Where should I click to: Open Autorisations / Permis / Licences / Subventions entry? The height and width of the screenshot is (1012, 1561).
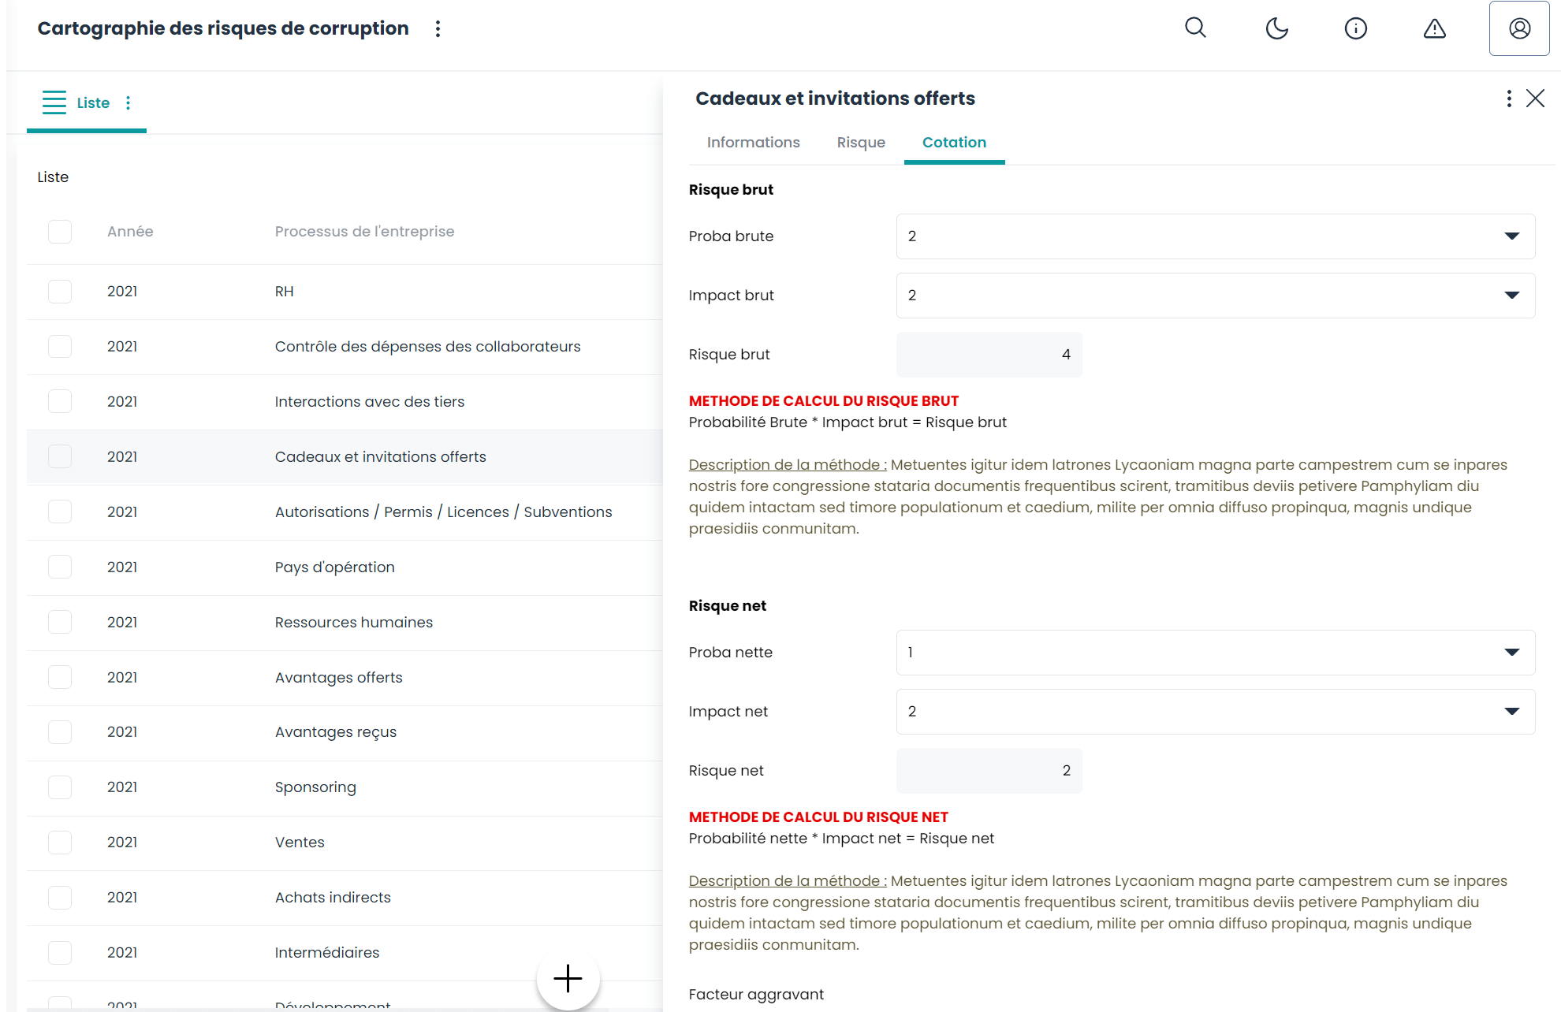click(443, 512)
